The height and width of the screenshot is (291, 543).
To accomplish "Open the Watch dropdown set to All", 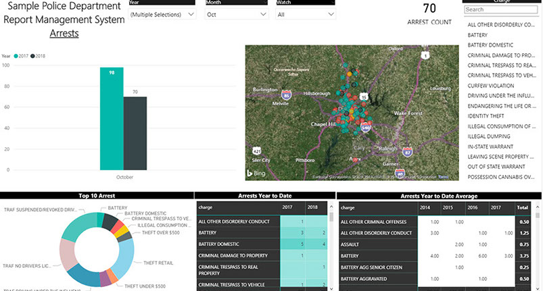I will [x=305, y=14].
